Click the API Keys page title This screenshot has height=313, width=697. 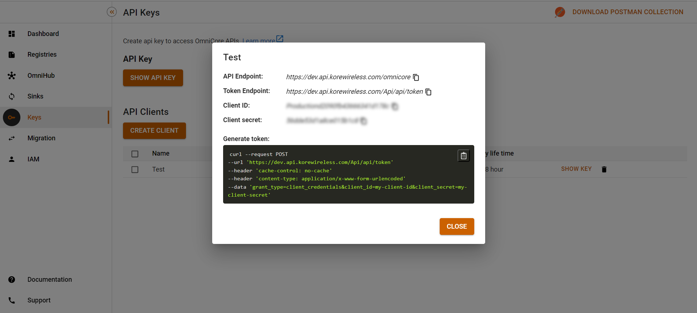[x=141, y=12]
